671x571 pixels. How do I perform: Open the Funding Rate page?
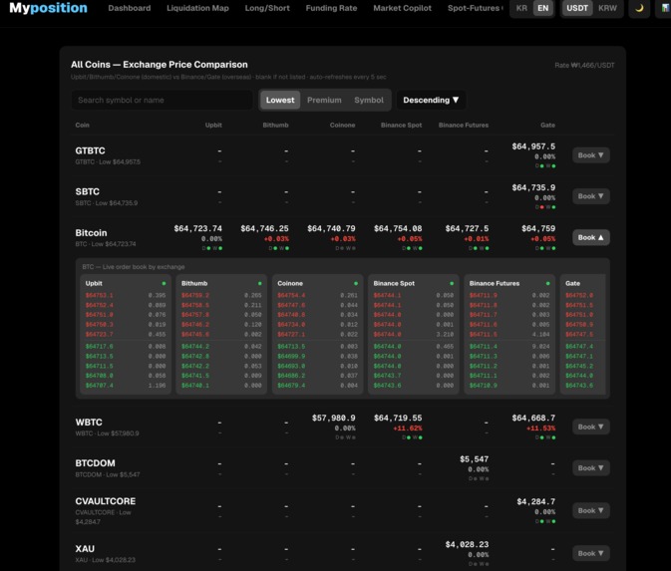[x=331, y=8]
